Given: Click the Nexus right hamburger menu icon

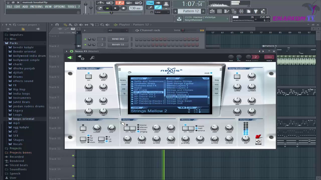Looking at the screenshot, I should coord(221,69).
